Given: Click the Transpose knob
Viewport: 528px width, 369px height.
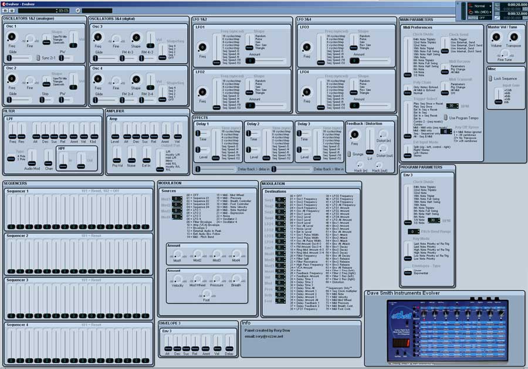Looking at the screenshot, I should point(513,37).
